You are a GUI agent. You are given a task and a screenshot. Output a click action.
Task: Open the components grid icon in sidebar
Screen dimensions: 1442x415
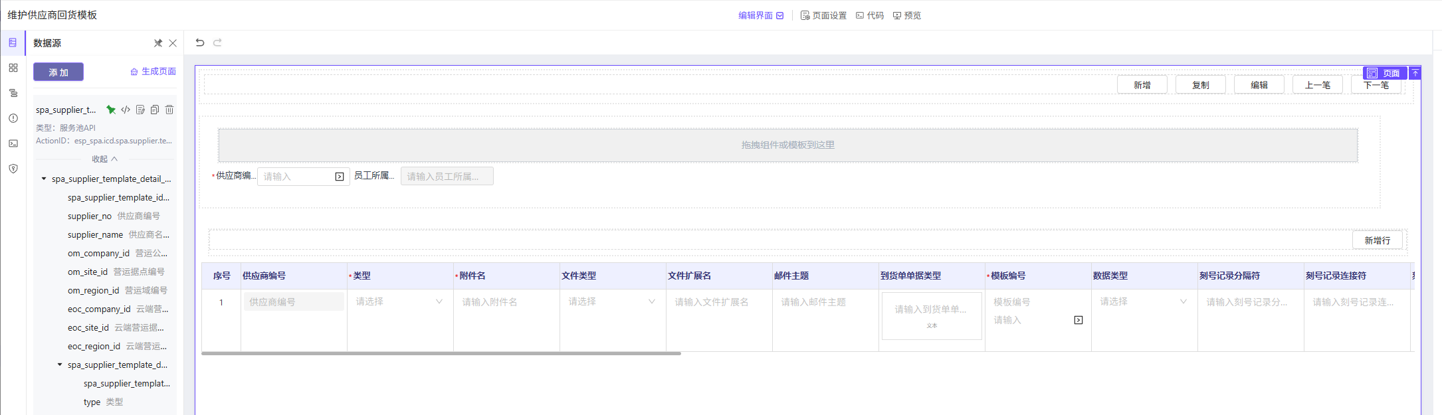pyautogui.click(x=13, y=68)
